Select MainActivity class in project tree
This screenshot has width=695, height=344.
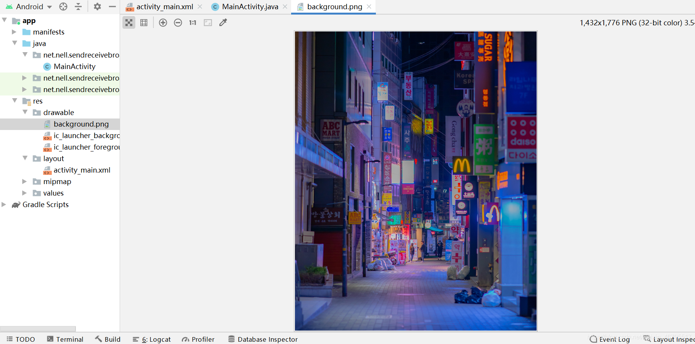click(x=60, y=66)
